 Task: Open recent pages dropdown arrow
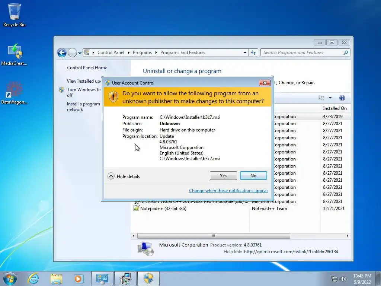coord(80,53)
